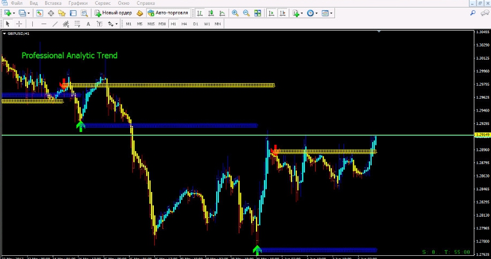
Task: Click the Новый ордер button
Action: [x=113, y=13]
